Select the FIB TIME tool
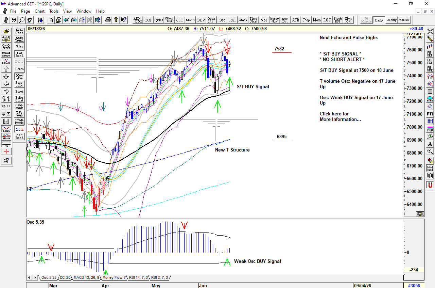 (430, 69)
